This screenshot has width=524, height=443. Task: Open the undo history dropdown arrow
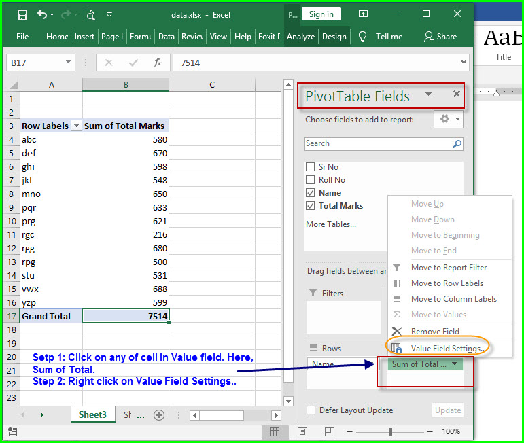52,15
